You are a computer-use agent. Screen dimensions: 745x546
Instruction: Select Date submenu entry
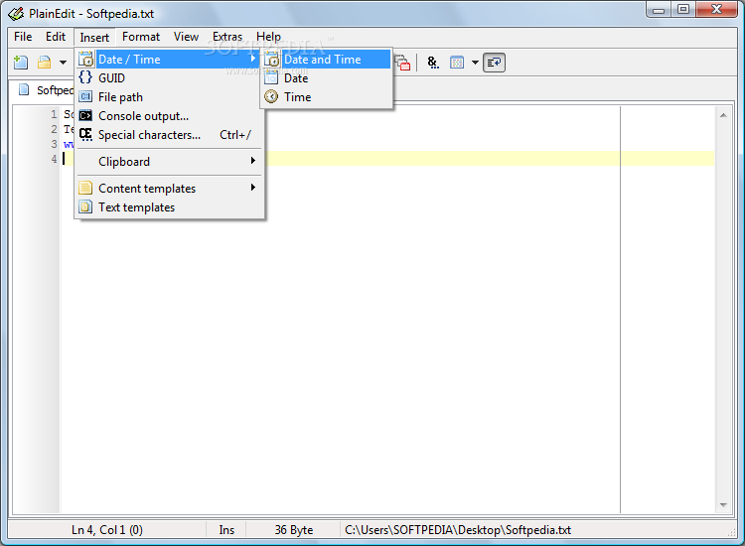pyautogui.click(x=327, y=78)
